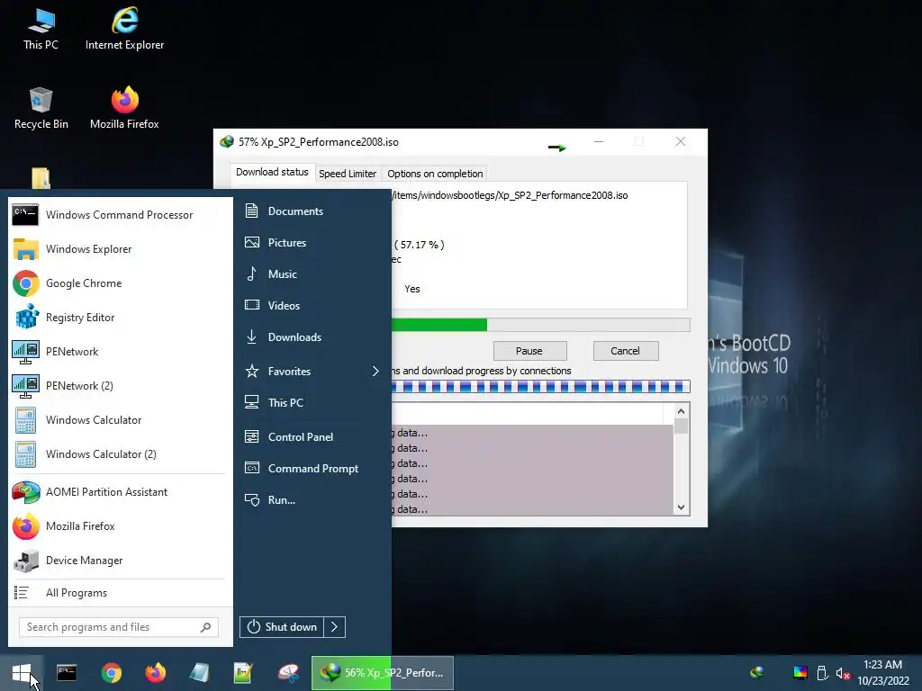
Task: Show All Programs list
Action: (120, 593)
